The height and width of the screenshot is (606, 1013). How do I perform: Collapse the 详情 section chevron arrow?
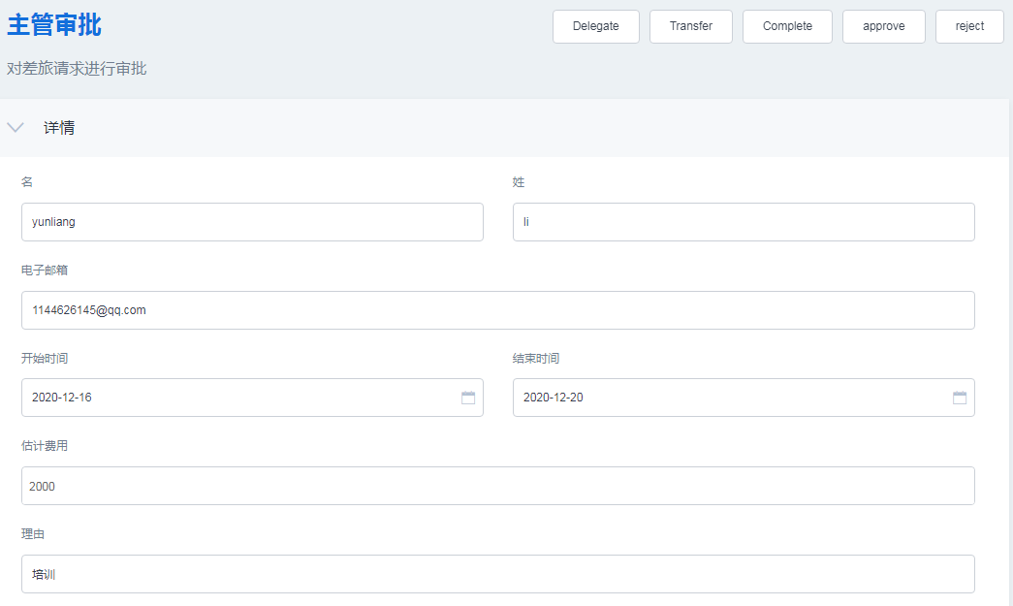16,128
